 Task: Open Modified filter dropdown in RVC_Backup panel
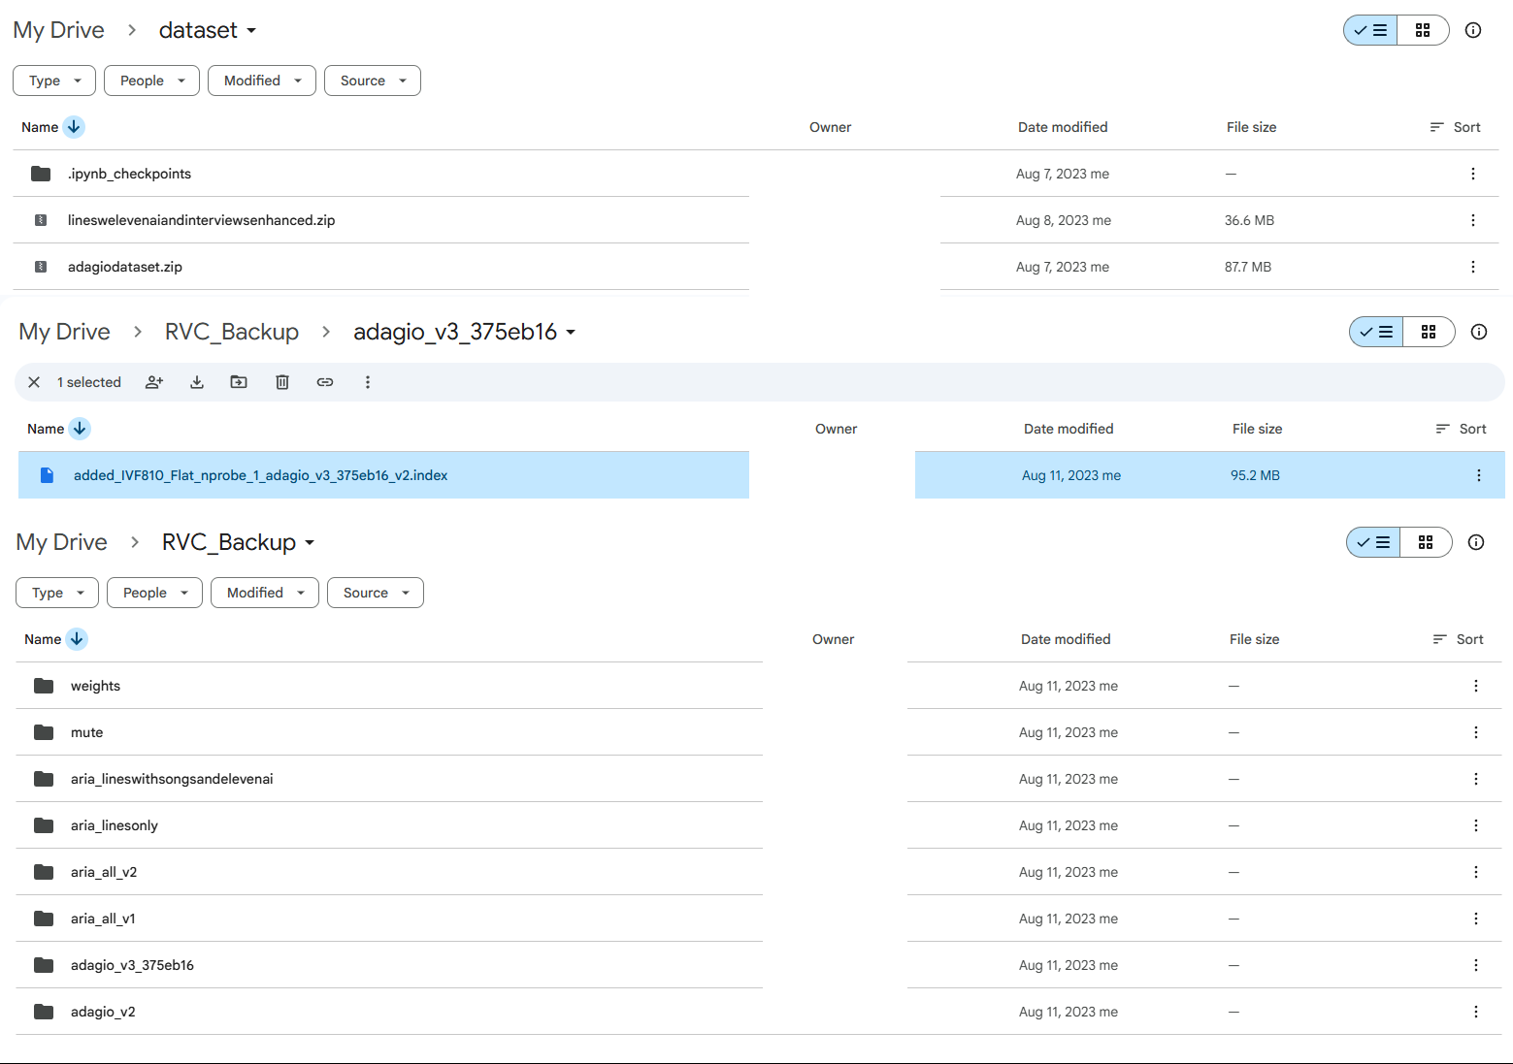(x=265, y=593)
